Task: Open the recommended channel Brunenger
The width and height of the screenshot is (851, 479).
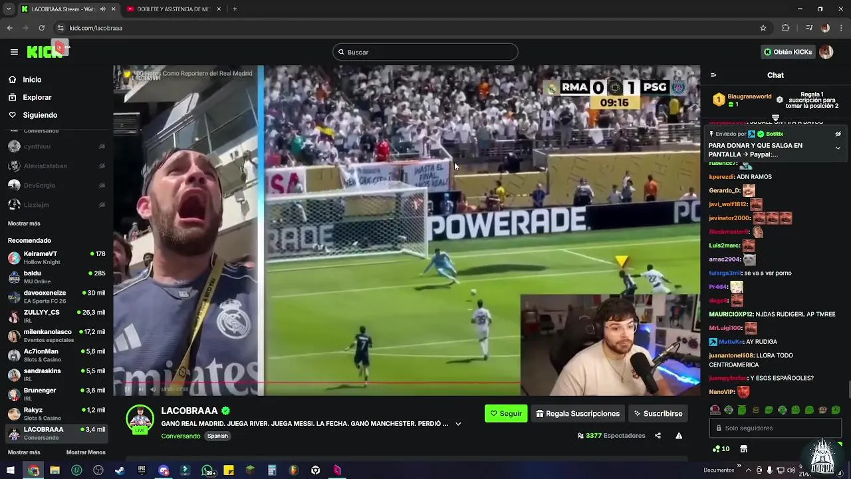Action: [57, 394]
